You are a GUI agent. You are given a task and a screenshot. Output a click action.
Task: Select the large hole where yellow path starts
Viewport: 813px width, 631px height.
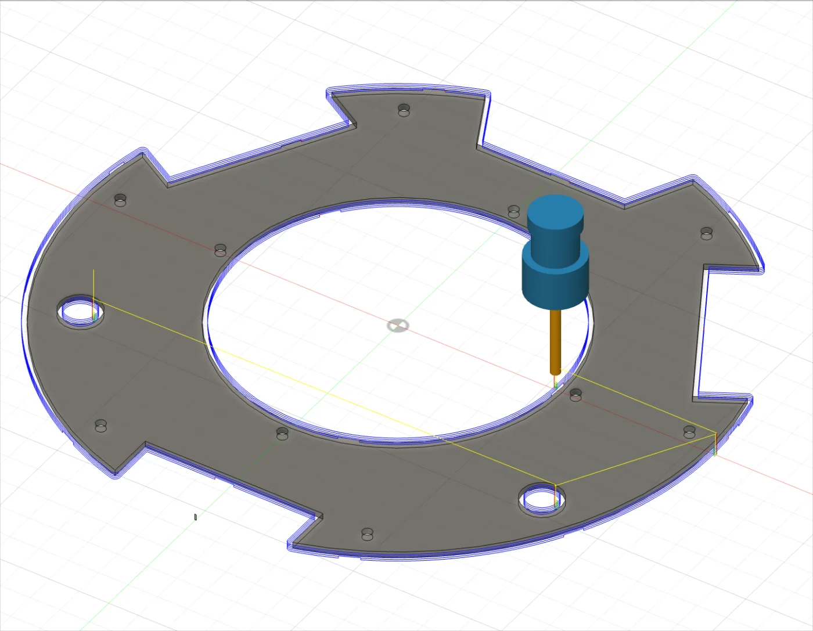pos(81,312)
